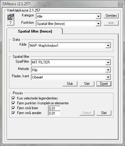Viewport: 125px width, 146px height.
Task: Click the Genlæs button
Action: 111,16
